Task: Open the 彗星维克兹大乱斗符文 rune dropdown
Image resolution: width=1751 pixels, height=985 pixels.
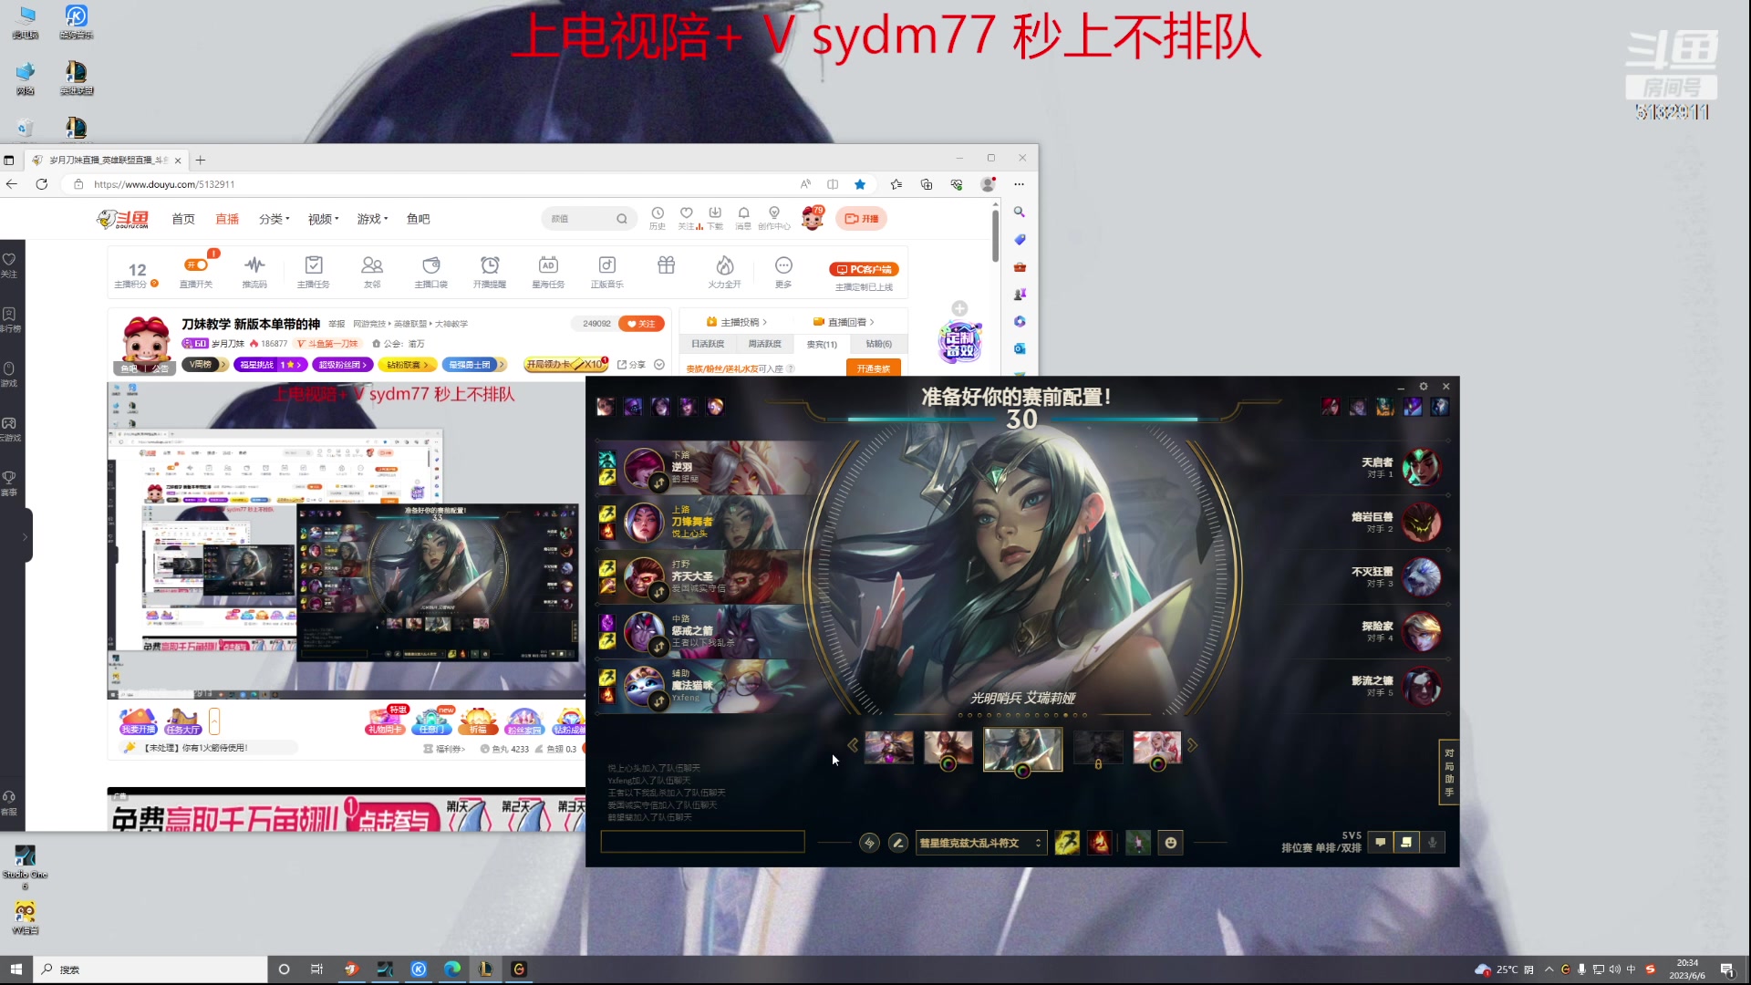Action: coord(980,843)
